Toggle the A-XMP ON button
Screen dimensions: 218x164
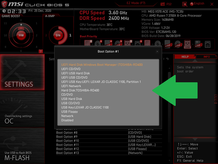(58, 35)
